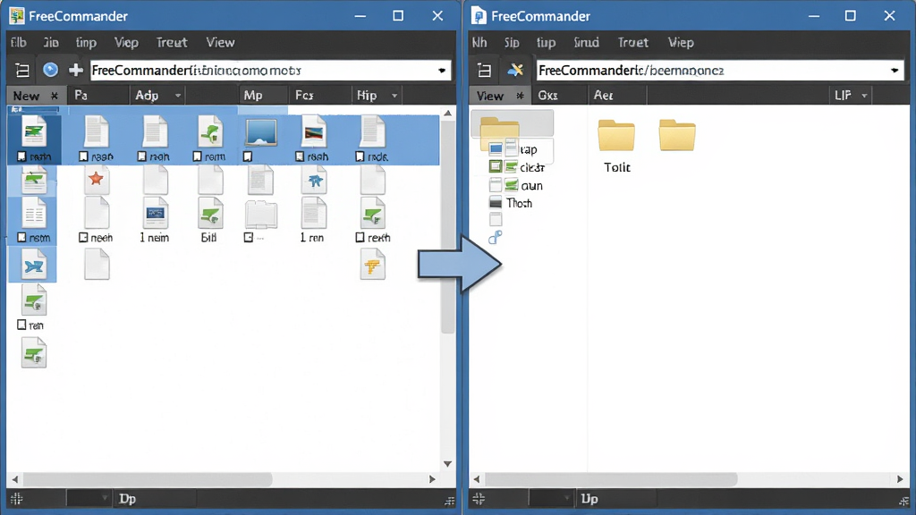Viewport: 916px width, 515px height.
Task: Toggle the green checkbox beside 'clcar'
Action: click(x=496, y=167)
